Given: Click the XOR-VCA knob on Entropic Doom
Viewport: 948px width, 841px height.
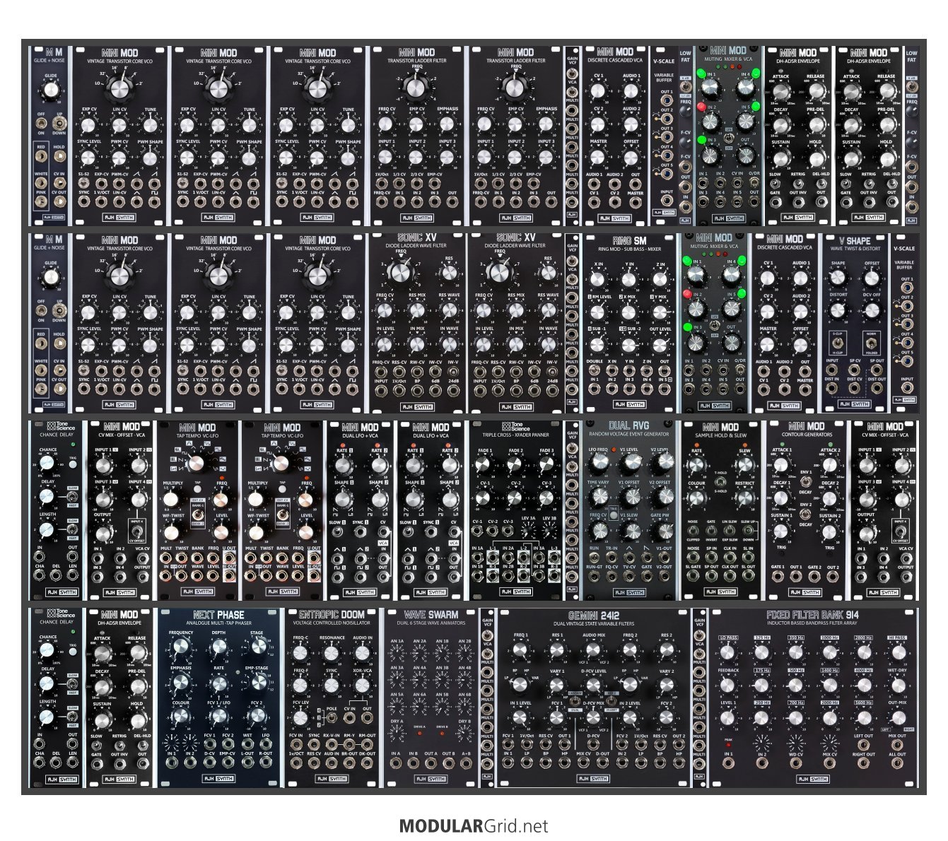Looking at the screenshot, I should (364, 685).
